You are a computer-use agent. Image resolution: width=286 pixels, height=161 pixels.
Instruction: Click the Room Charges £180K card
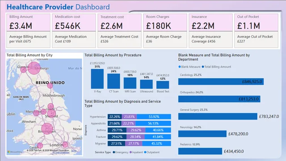165,22
